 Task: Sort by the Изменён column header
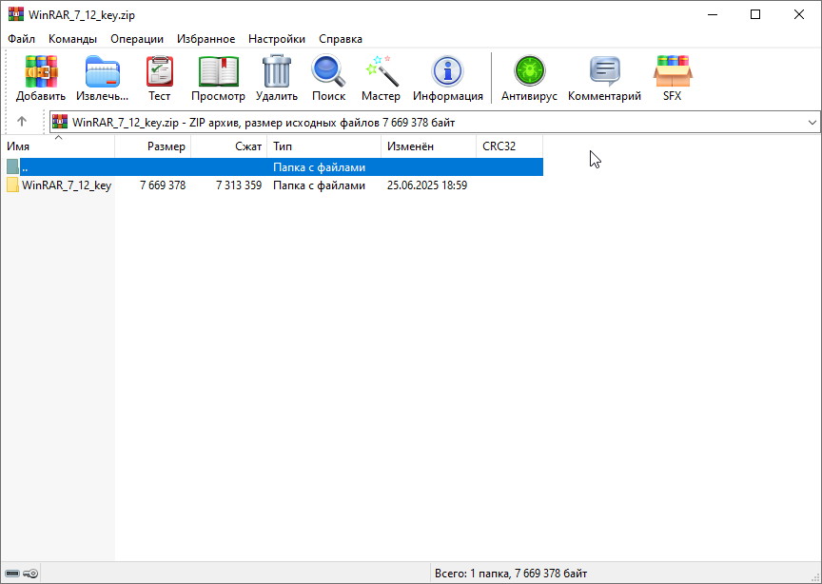coord(429,146)
